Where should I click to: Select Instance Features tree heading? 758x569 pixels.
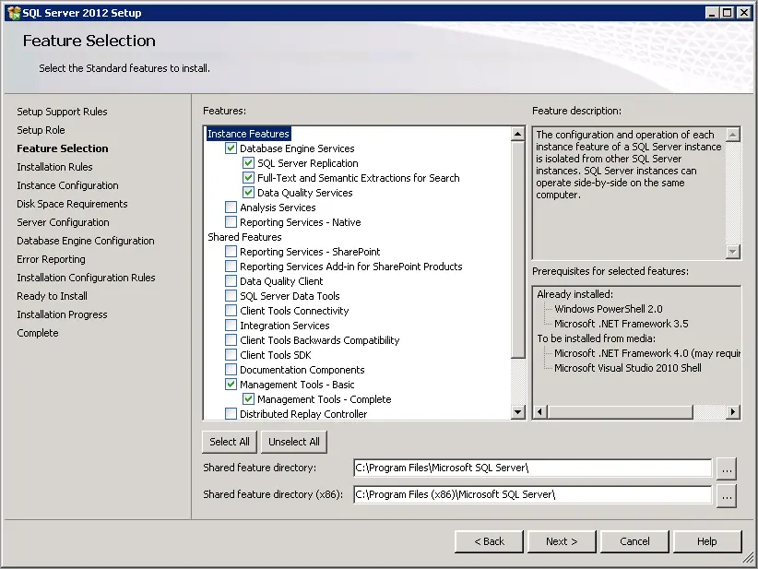coord(248,134)
